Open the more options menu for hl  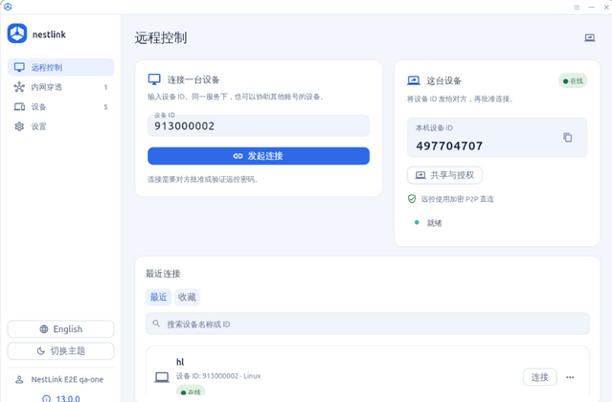click(570, 377)
